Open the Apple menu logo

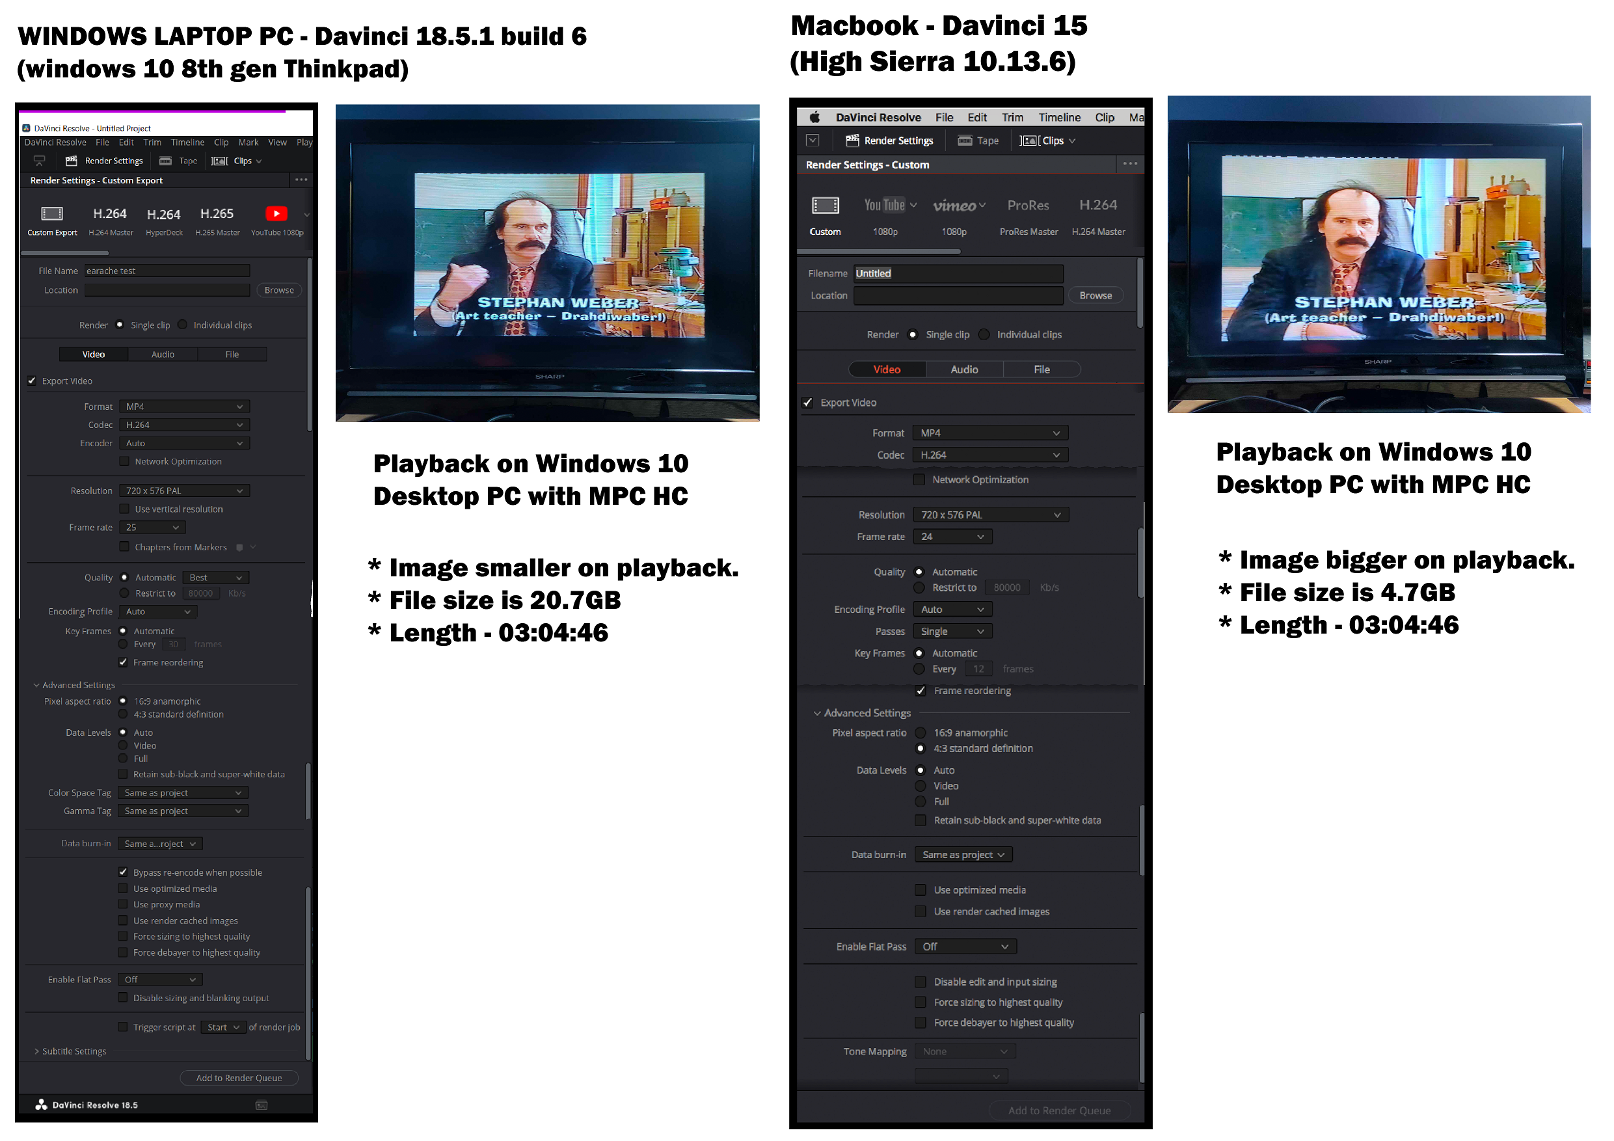814,117
